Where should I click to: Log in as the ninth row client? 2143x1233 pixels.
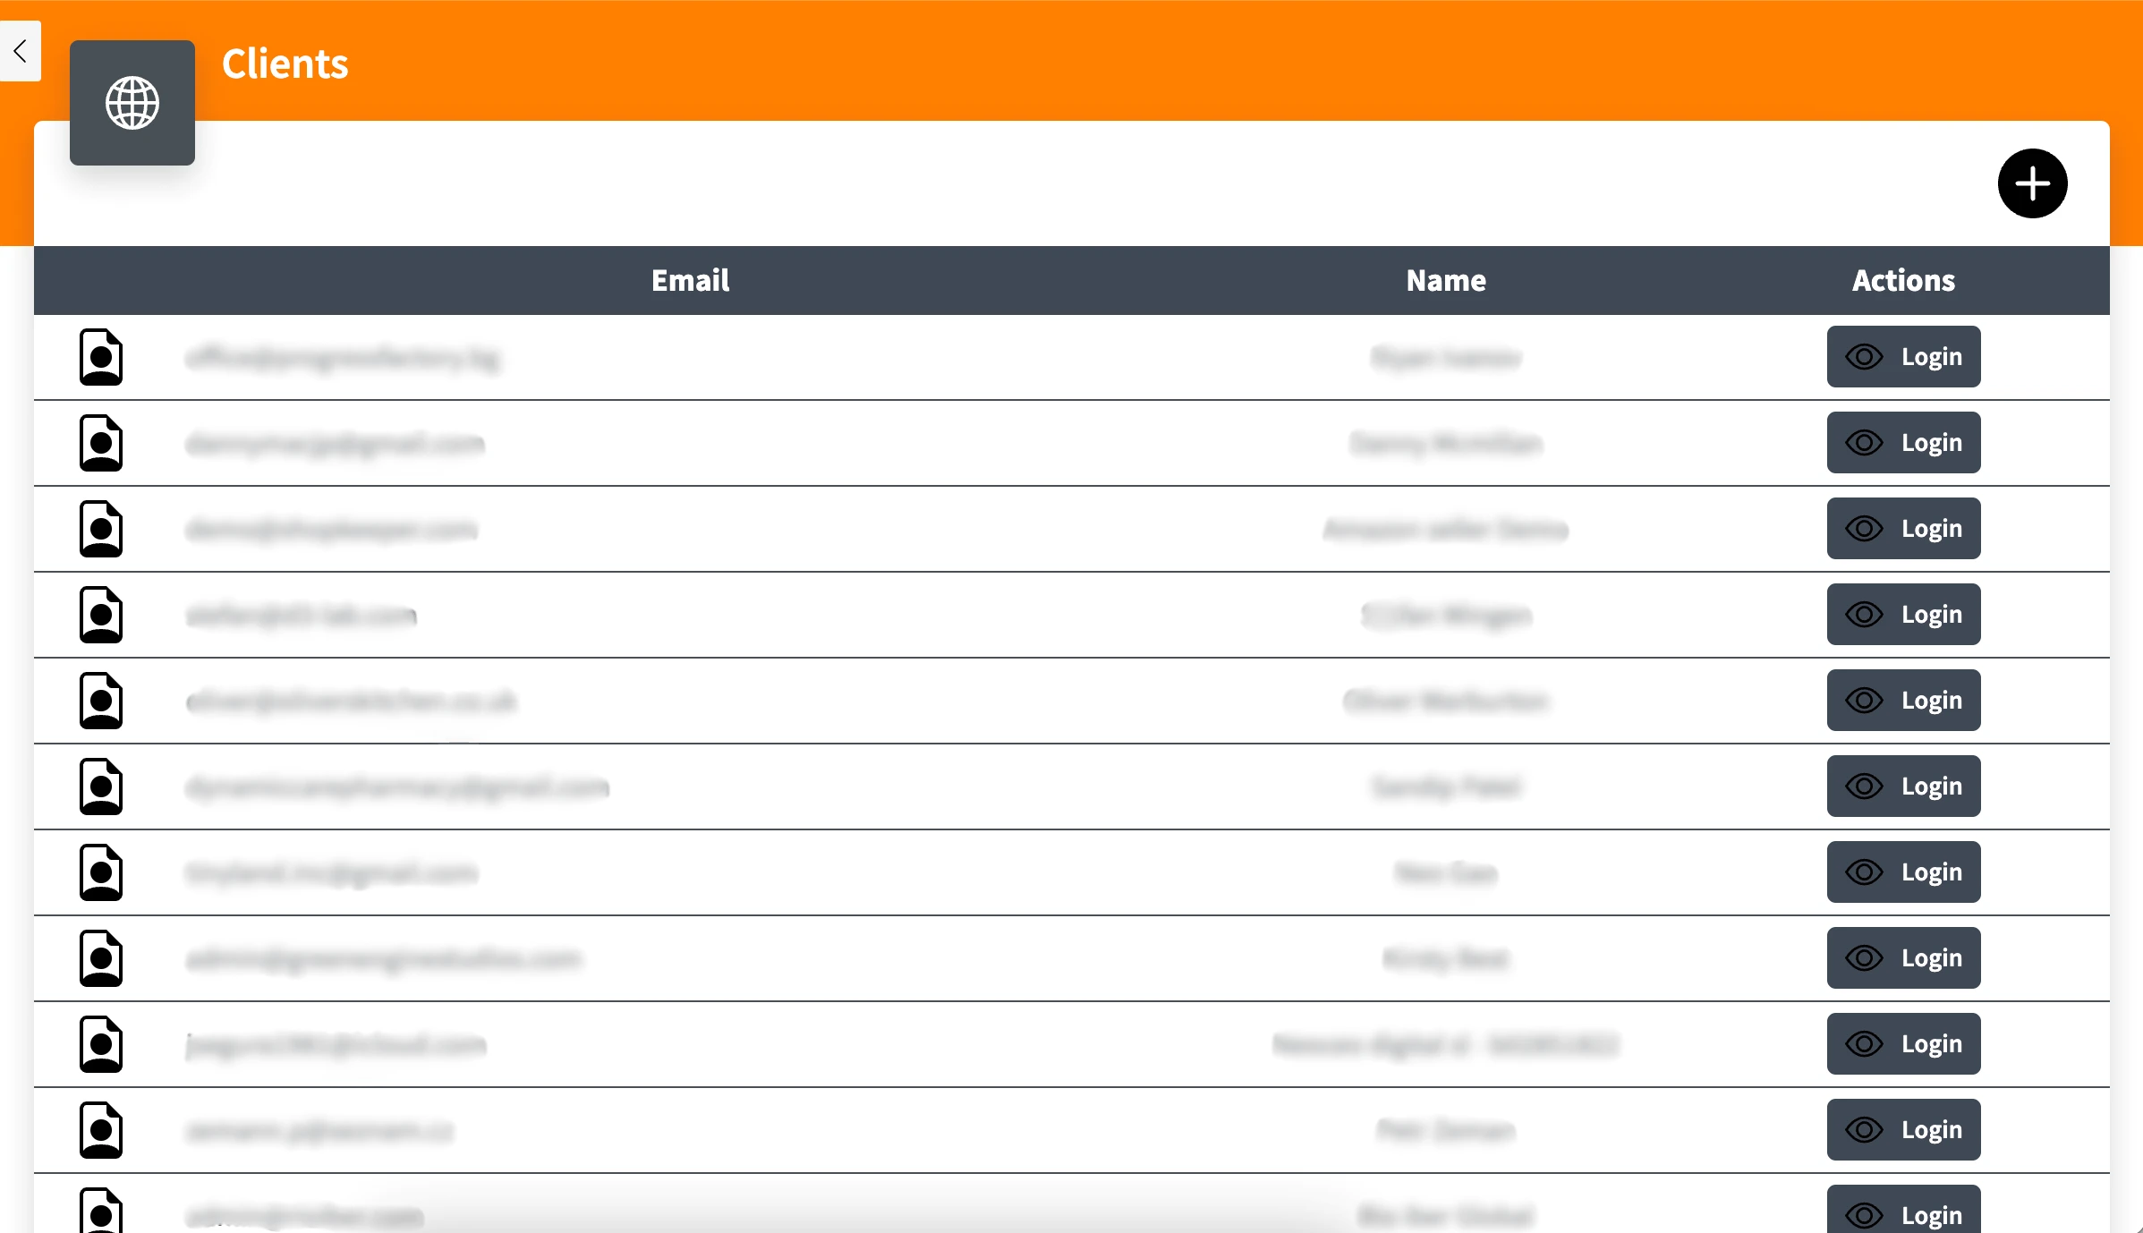coord(1903,1043)
